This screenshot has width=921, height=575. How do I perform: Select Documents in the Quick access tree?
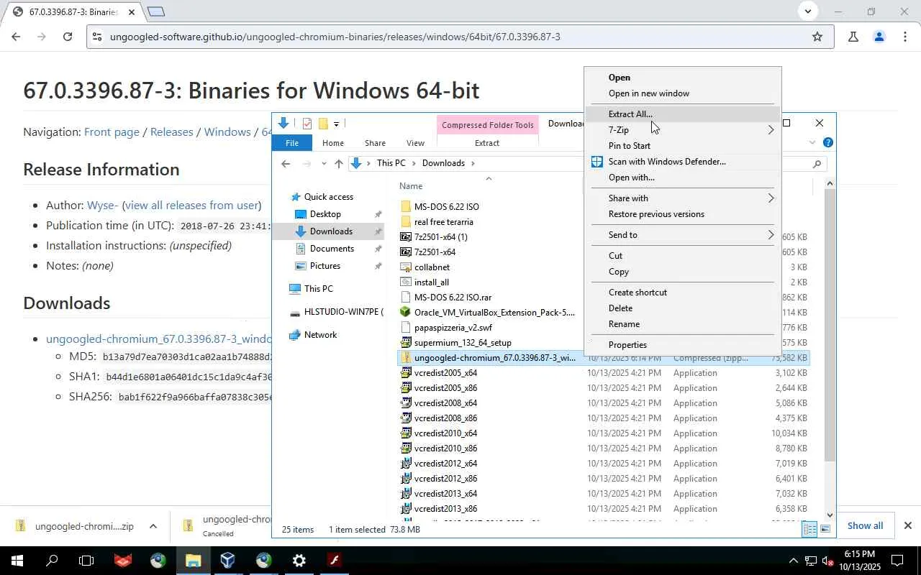coord(332,249)
